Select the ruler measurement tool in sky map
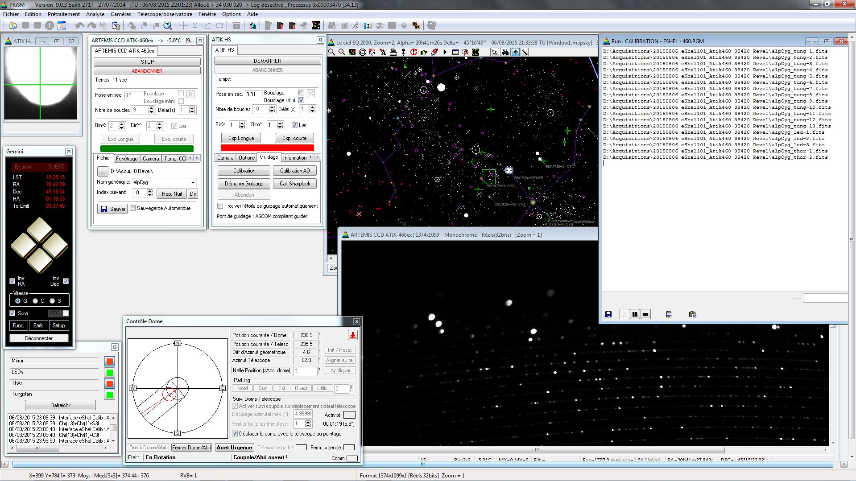The image size is (856, 481). point(525,52)
